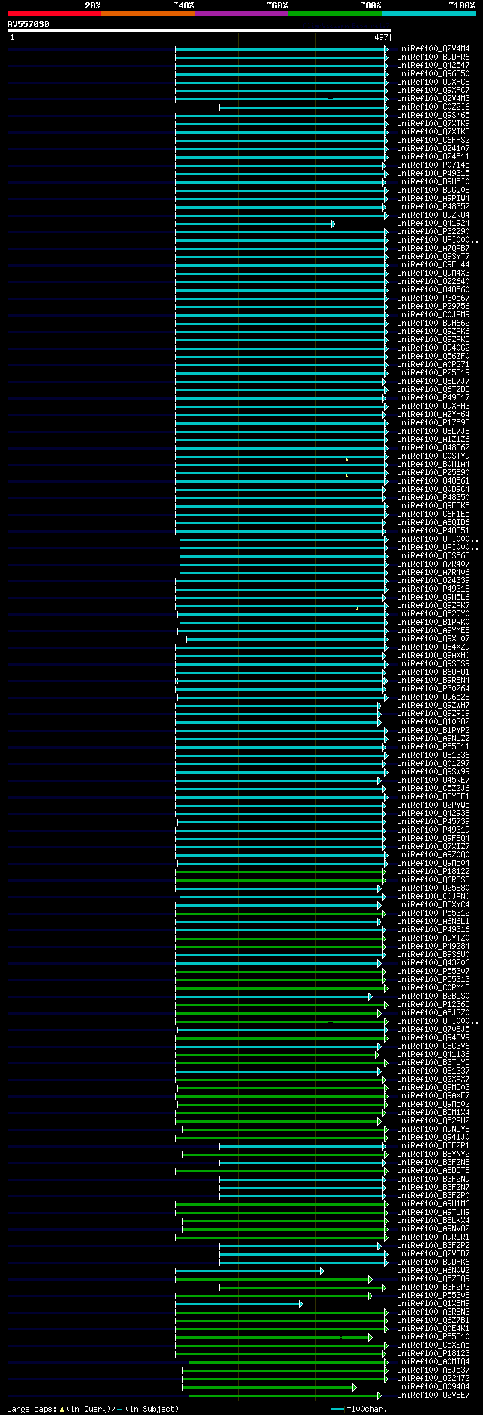Select label UniRef100_Q9SM65
The width and height of the screenshot is (483, 1415).
click(x=433, y=115)
